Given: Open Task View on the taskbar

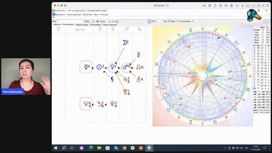Looking at the screenshot, I should 72,148.
